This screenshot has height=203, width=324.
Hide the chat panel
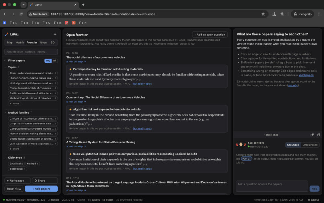click(271, 135)
